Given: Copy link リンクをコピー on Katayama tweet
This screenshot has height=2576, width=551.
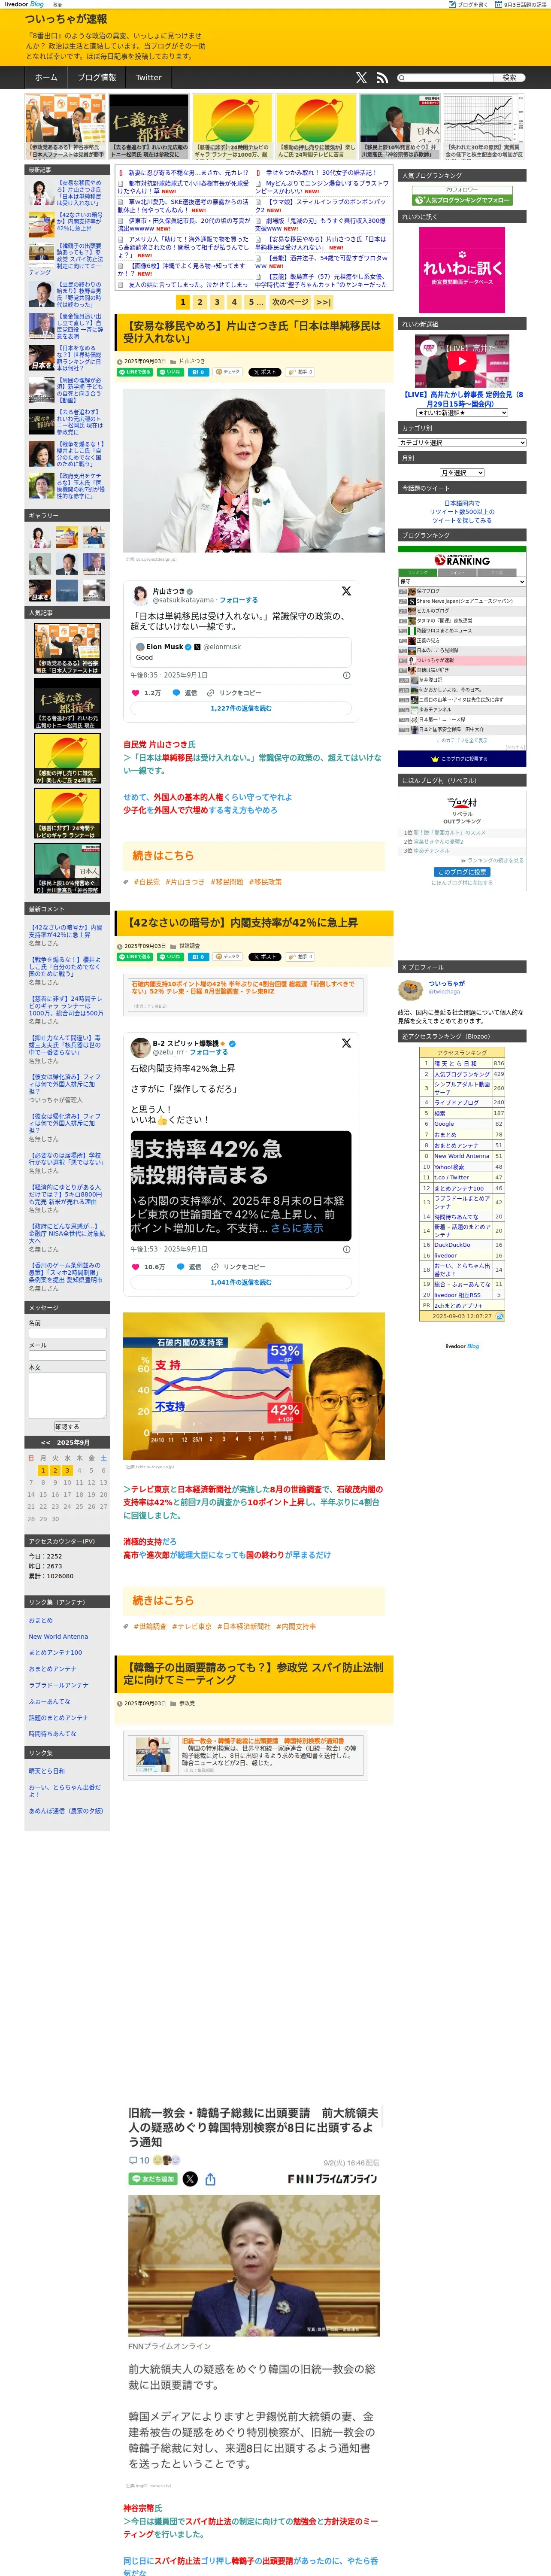Looking at the screenshot, I should pyautogui.click(x=234, y=692).
